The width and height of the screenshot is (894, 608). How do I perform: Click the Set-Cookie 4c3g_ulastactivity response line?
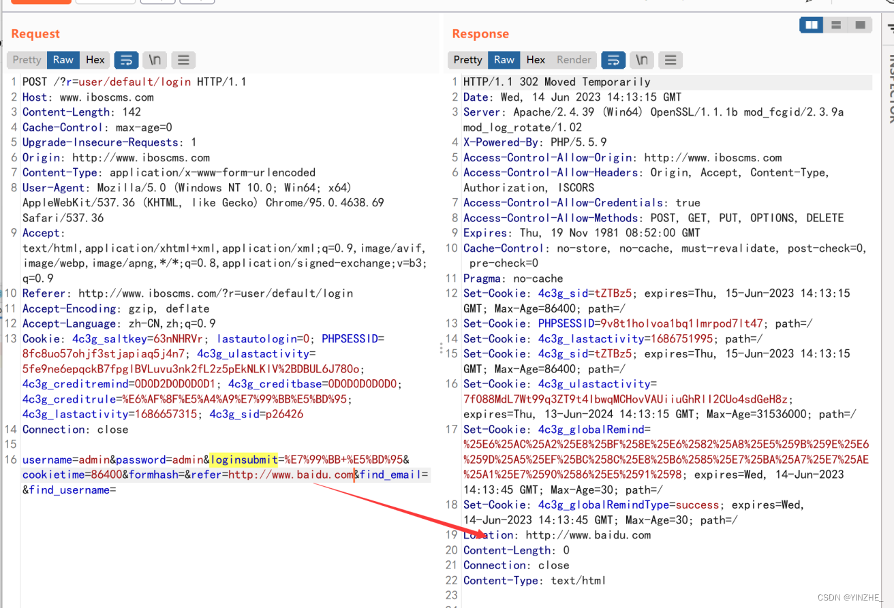click(x=660, y=399)
